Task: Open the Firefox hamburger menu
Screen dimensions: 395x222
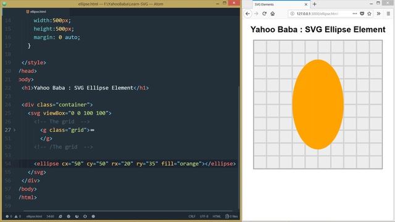Action: (x=388, y=14)
